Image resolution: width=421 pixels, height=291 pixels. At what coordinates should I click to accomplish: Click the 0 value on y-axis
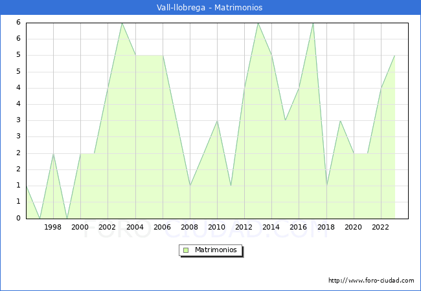point(18,218)
